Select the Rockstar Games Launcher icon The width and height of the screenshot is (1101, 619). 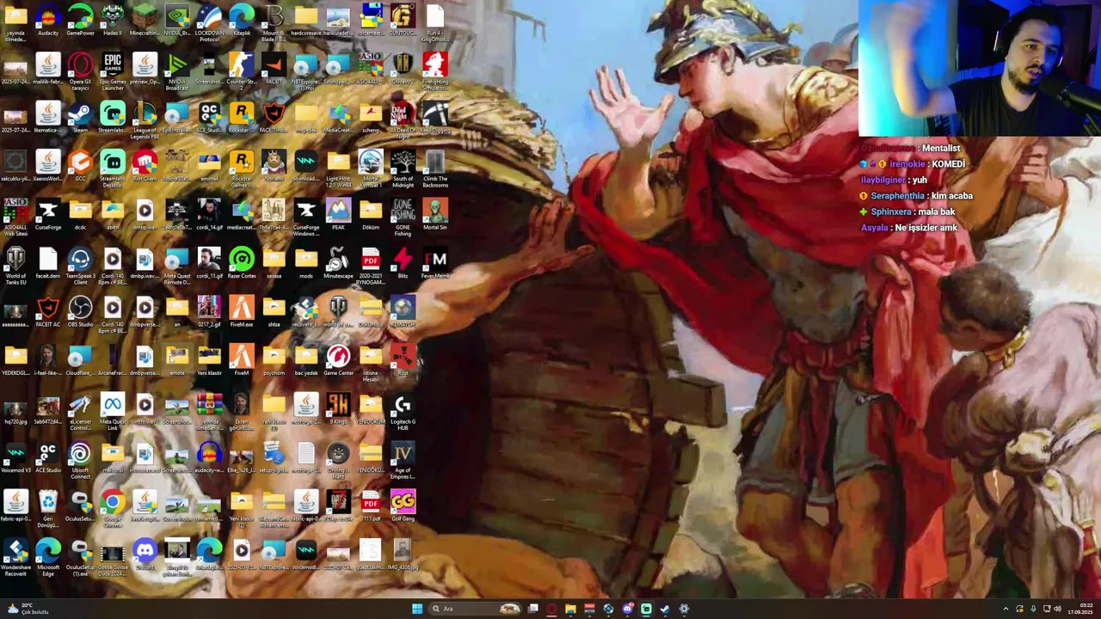tap(242, 168)
